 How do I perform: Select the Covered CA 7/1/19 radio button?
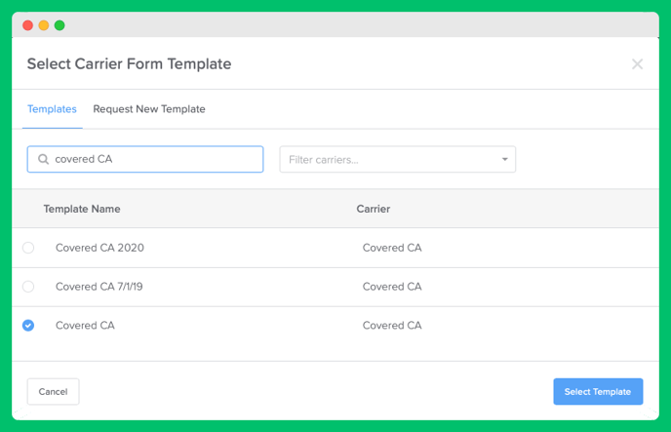(x=28, y=287)
